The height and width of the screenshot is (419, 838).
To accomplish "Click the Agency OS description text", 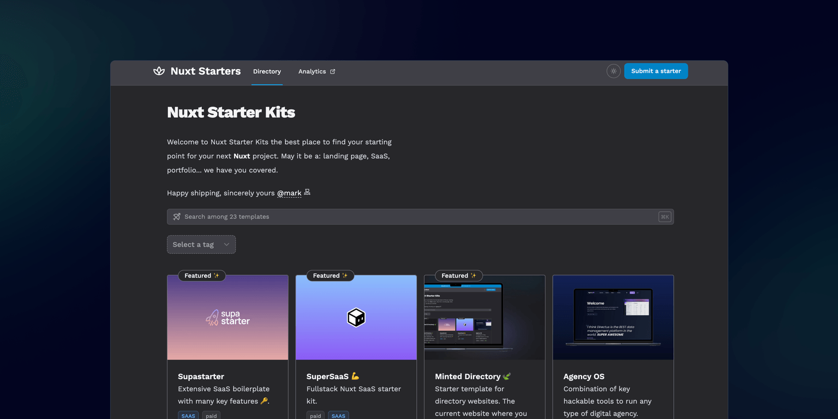I will [607, 401].
